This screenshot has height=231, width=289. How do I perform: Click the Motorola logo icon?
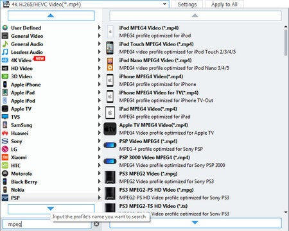[5, 173]
